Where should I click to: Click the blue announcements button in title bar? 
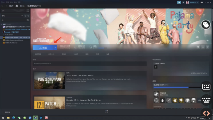click(x=179, y=2)
